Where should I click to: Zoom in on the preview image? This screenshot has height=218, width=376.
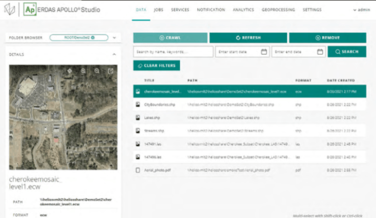pos(83,71)
